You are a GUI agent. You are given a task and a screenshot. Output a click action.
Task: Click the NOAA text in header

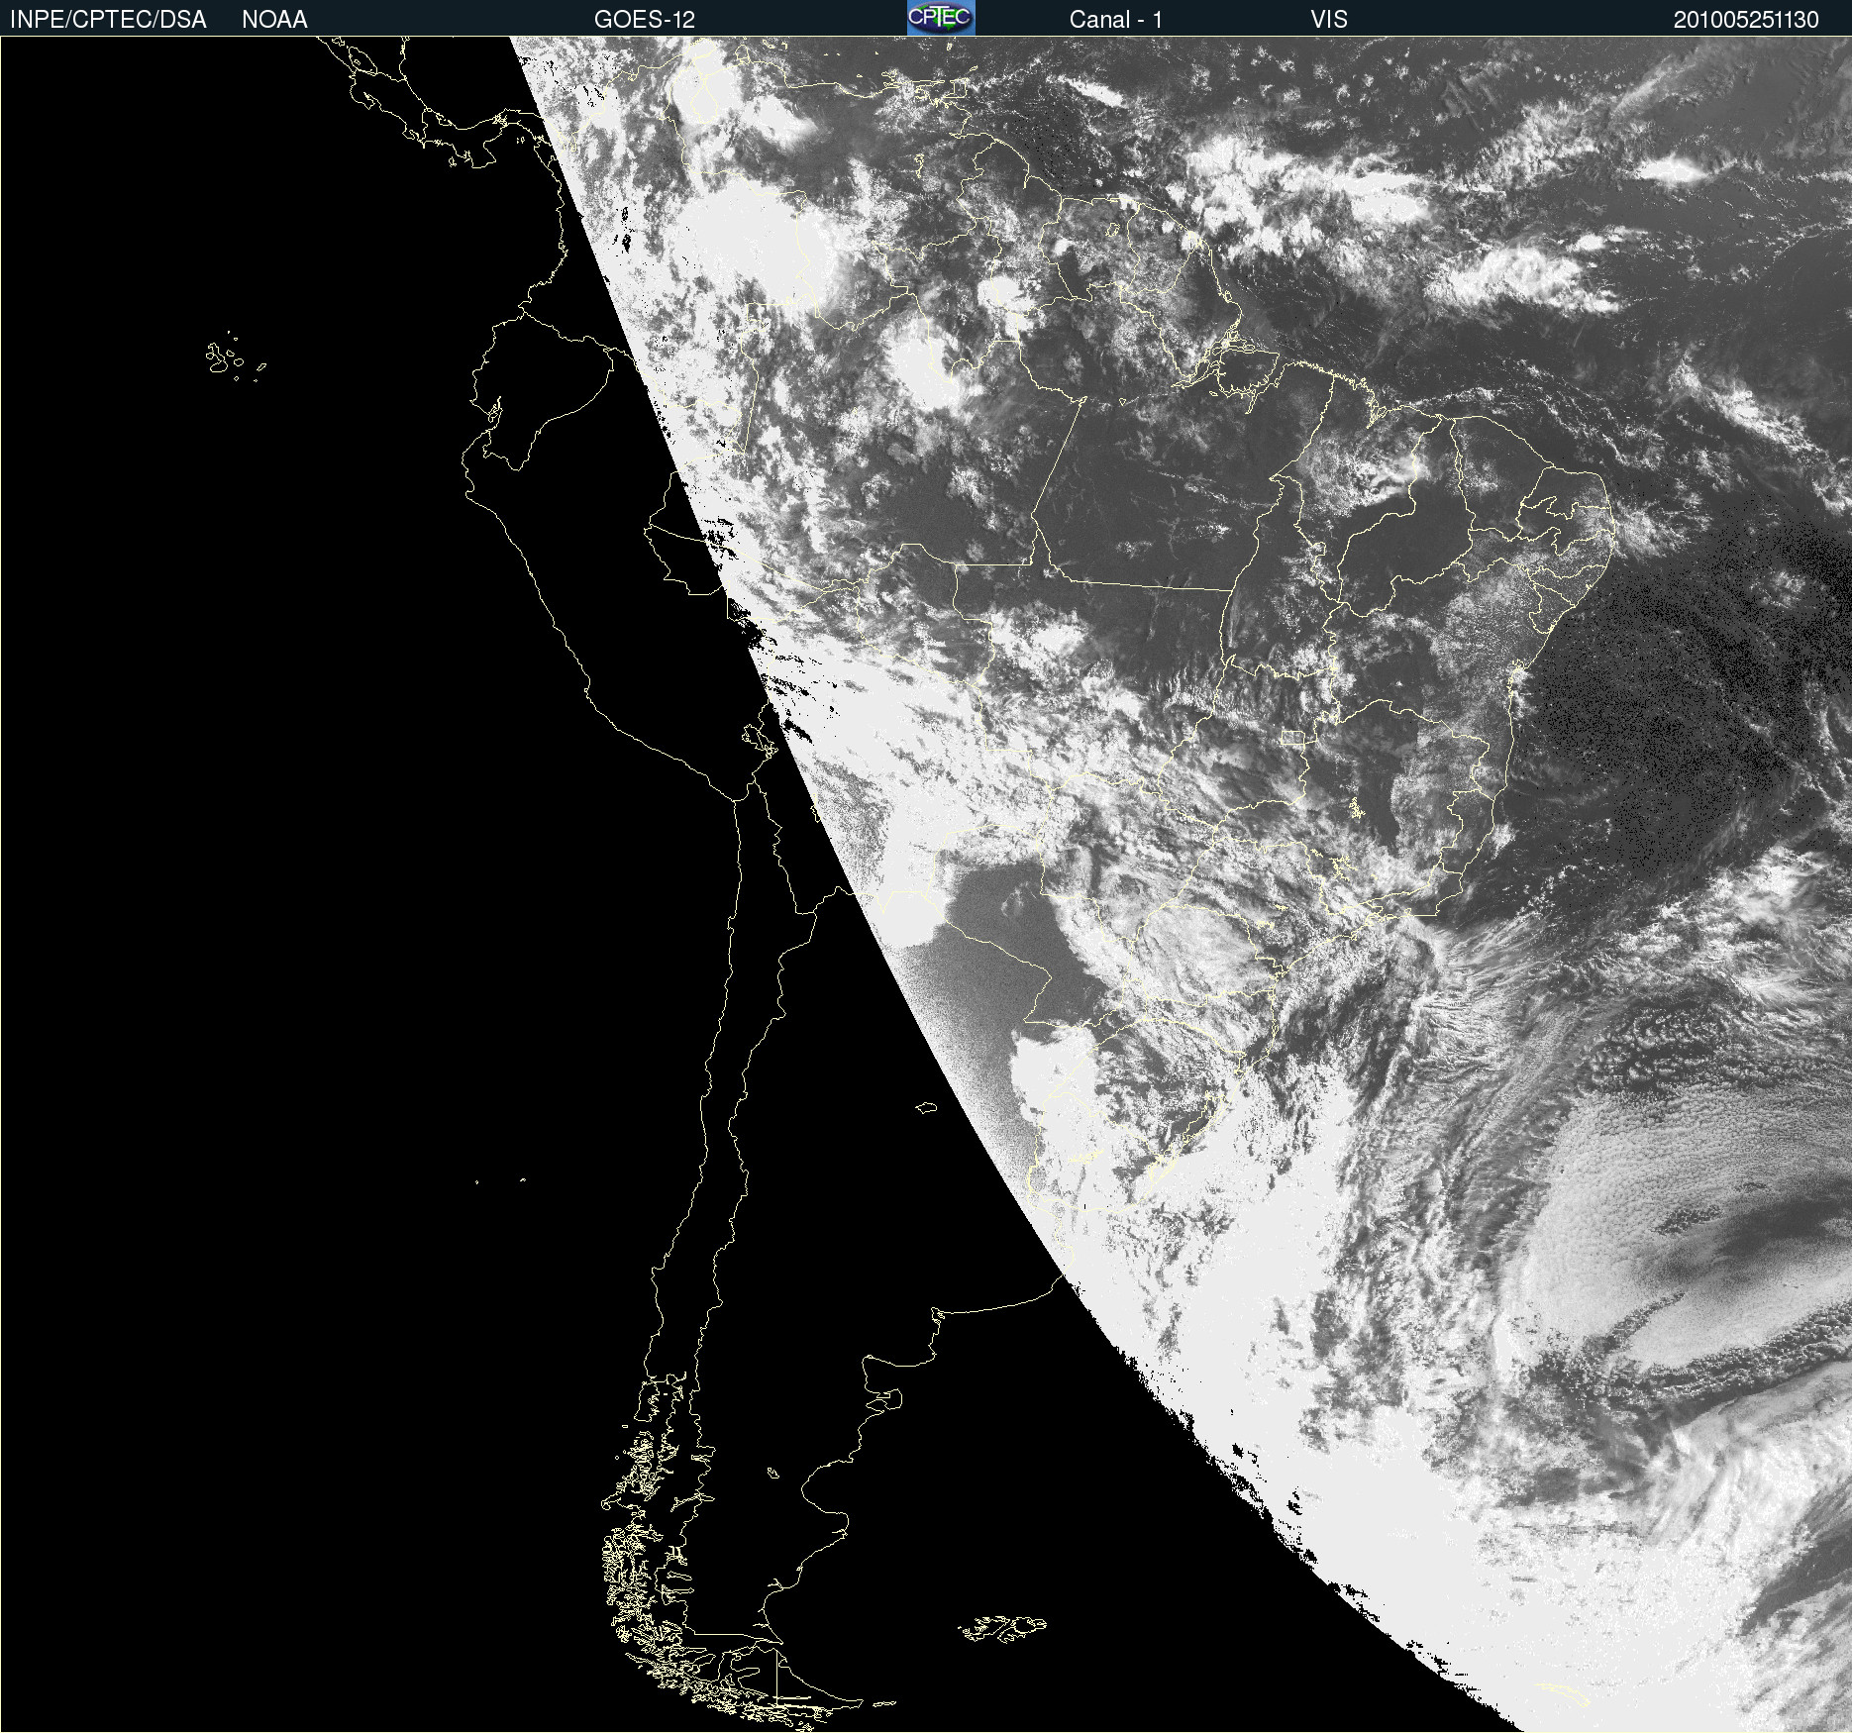274,20
